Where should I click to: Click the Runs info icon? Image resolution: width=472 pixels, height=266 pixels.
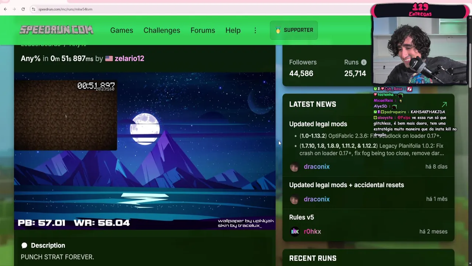(364, 62)
